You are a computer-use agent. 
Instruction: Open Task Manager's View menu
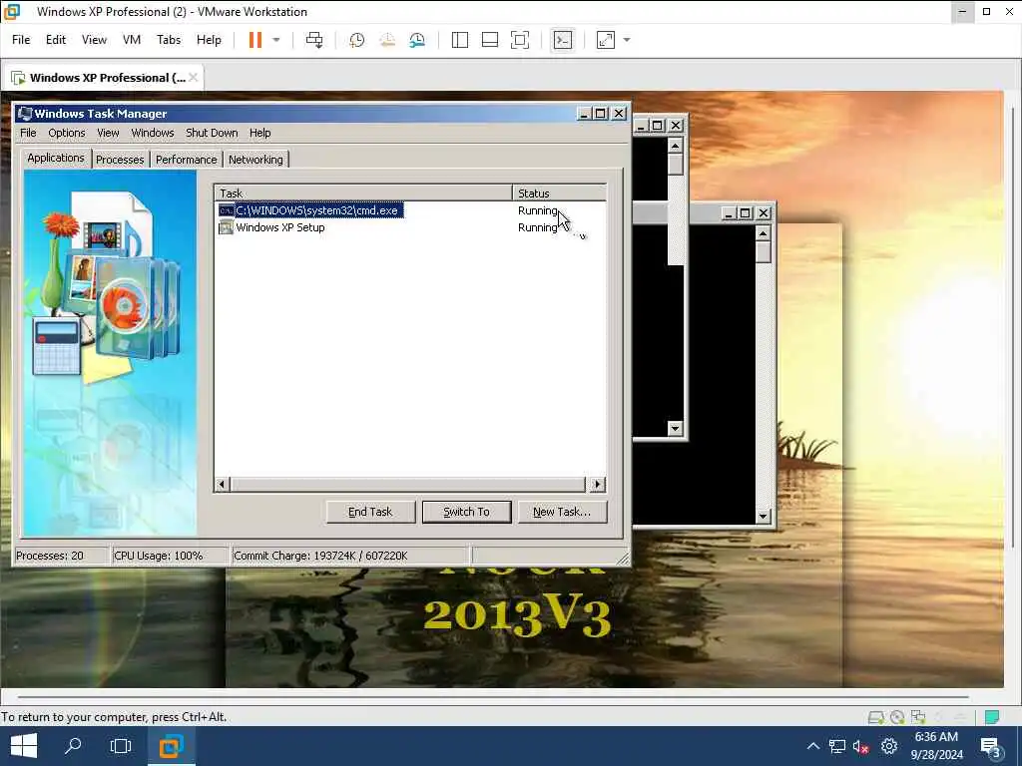pos(108,133)
